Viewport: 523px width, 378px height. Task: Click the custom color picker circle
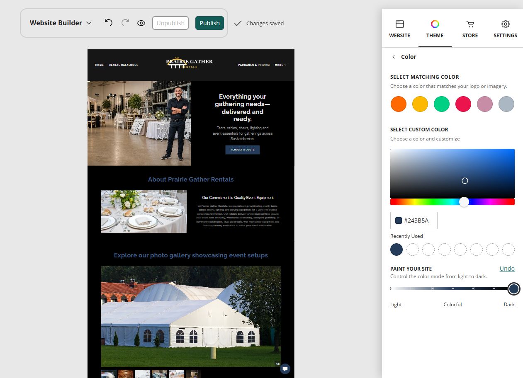[465, 181]
